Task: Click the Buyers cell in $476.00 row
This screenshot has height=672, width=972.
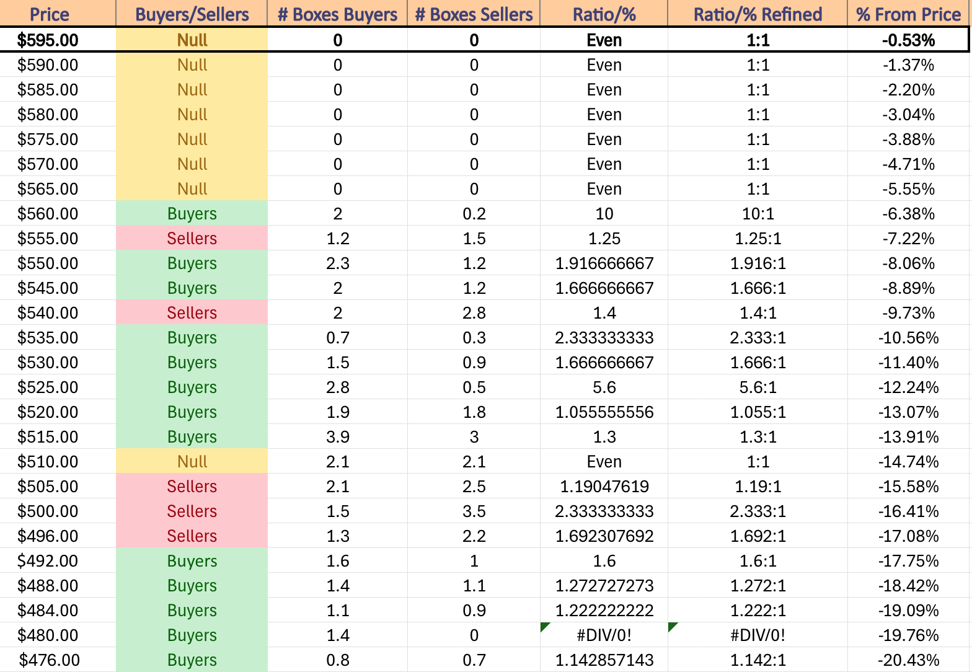Action: coord(192,660)
